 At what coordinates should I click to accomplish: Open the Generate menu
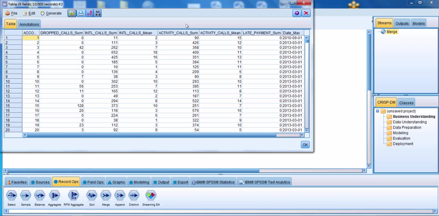51,13
